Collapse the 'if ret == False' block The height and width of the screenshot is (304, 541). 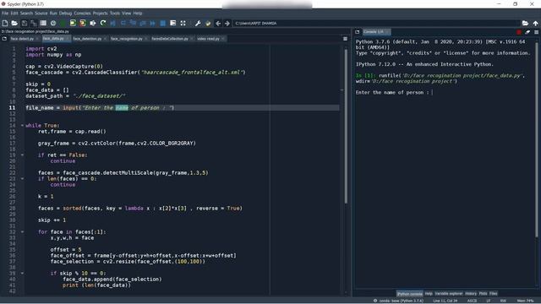click(x=22, y=155)
